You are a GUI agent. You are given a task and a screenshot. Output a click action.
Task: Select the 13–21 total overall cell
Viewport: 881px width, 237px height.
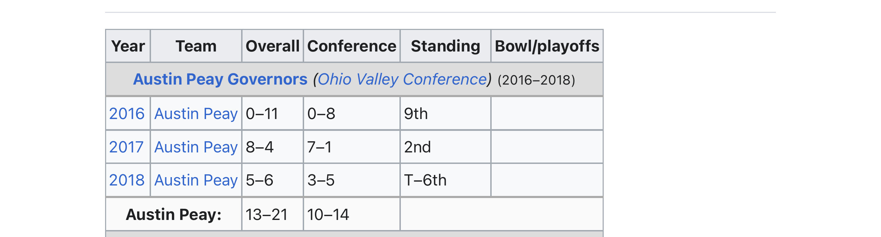pyautogui.click(x=272, y=214)
